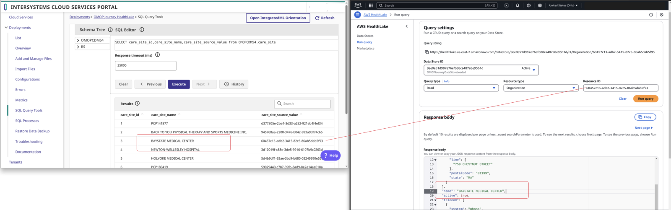The width and height of the screenshot is (671, 210).
Task: Open Metrics in sidebar
Action: point(21,100)
